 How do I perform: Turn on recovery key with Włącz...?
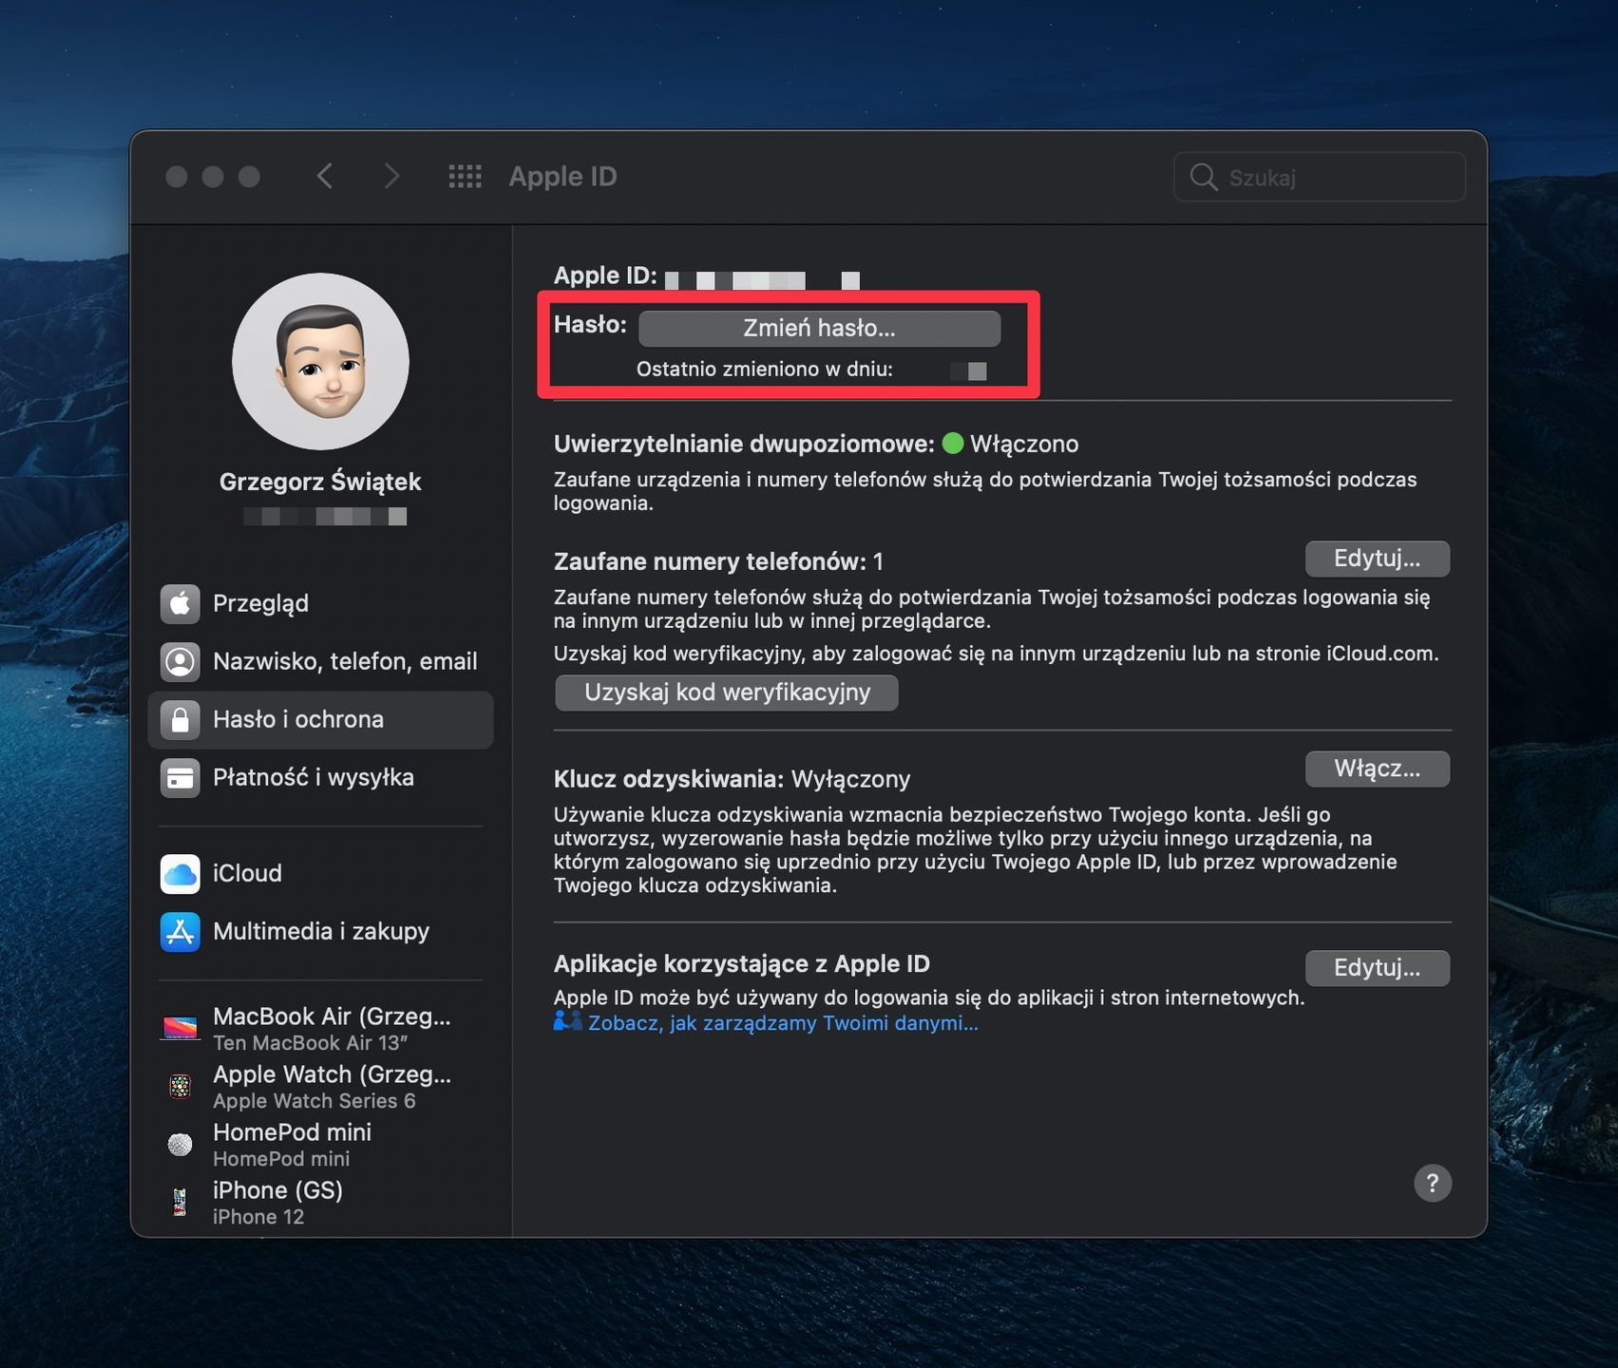click(1378, 769)
